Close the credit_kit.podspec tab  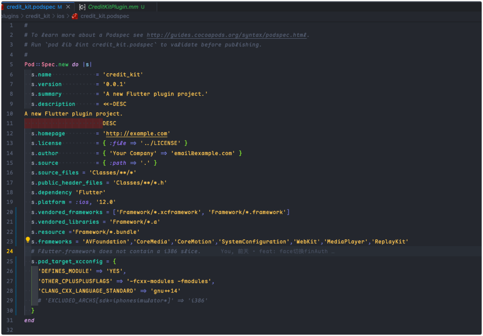(x=69, y=7)
